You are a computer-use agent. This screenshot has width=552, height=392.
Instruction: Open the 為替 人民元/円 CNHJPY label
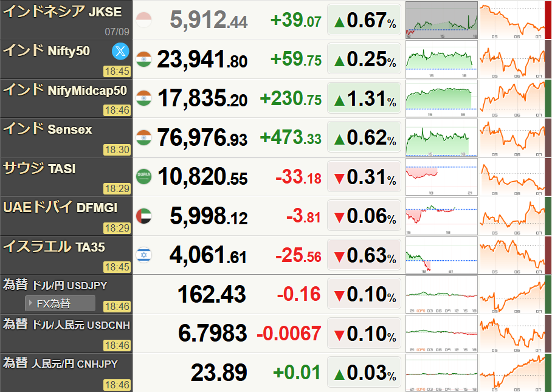coord(60,363)
